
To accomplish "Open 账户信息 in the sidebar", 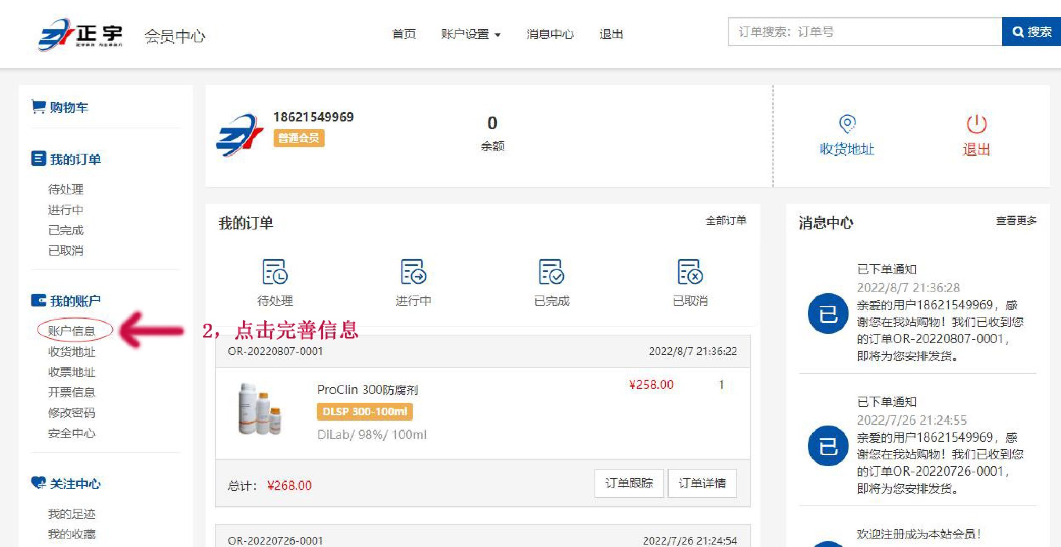I will pyautogui.click(x=72, y=331).
